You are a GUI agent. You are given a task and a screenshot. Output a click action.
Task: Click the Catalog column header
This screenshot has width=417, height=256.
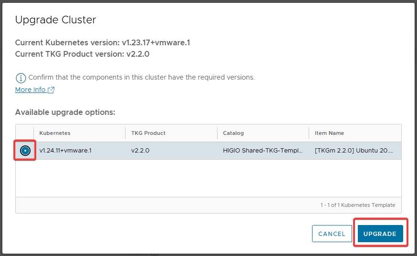[x=233, y=133]
